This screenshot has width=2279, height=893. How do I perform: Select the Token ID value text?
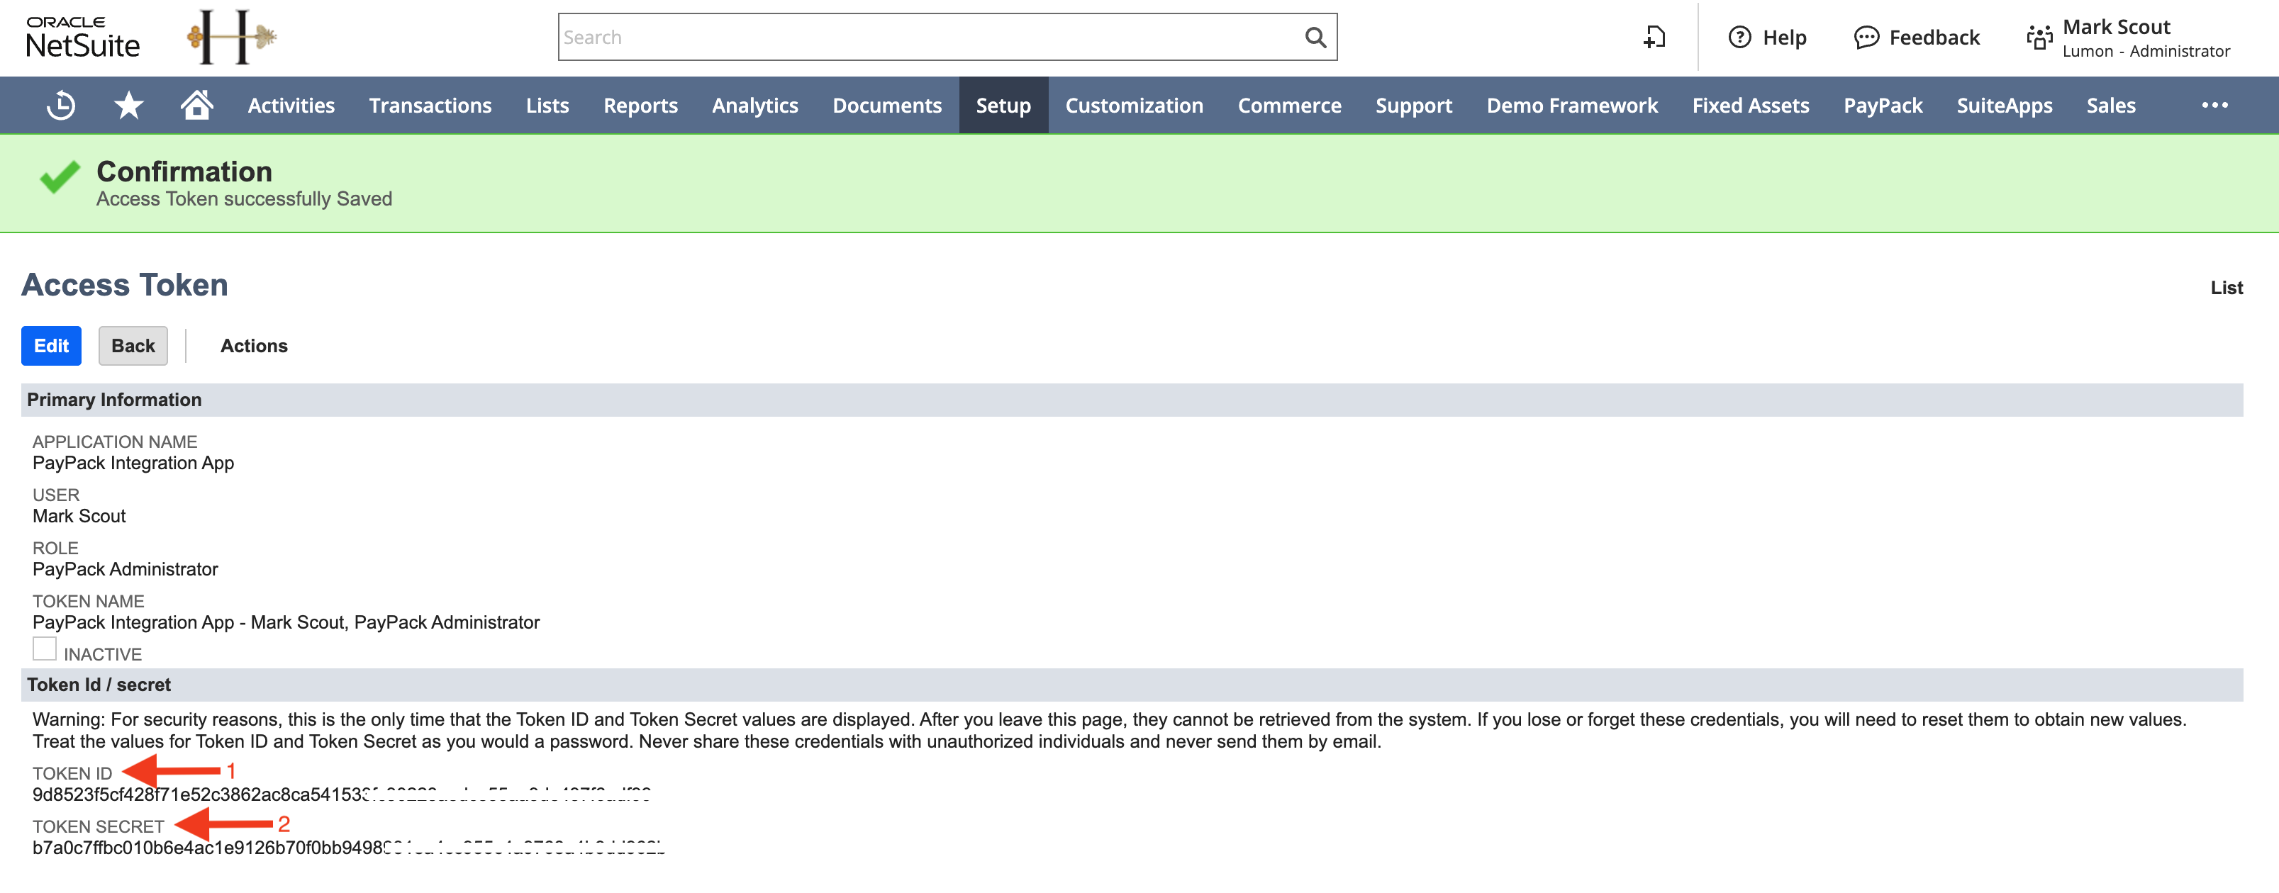click(x=342, y=794)
